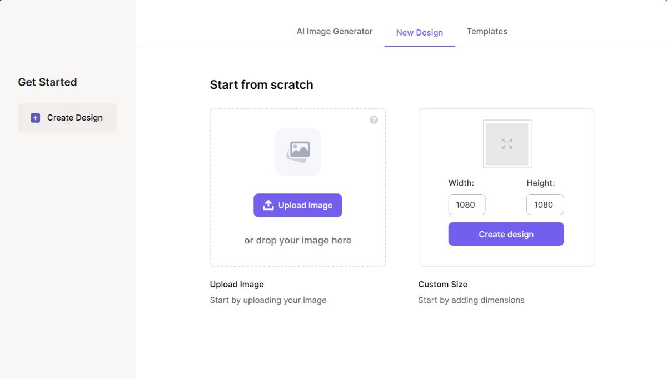Select Create Design in the sidebar
Screen dimensions: 667x379
click(67, 118)
